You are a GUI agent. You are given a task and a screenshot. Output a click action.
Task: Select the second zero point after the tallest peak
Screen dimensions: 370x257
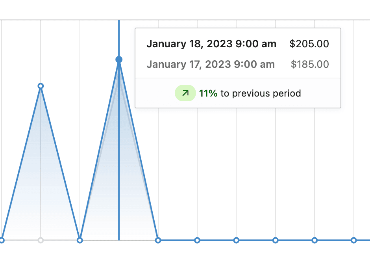point(197,240)
